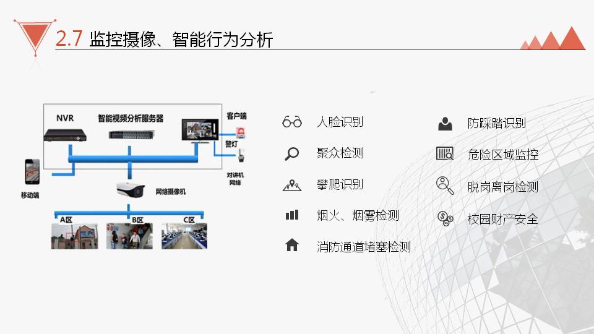Click the 网络摄像机 camera image
594x334 pixels.
point(130,191)
